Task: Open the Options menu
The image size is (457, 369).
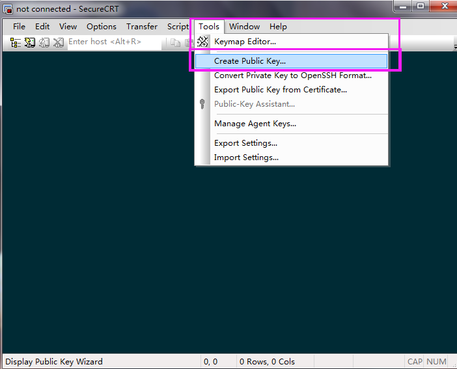Action: point(102,27)
